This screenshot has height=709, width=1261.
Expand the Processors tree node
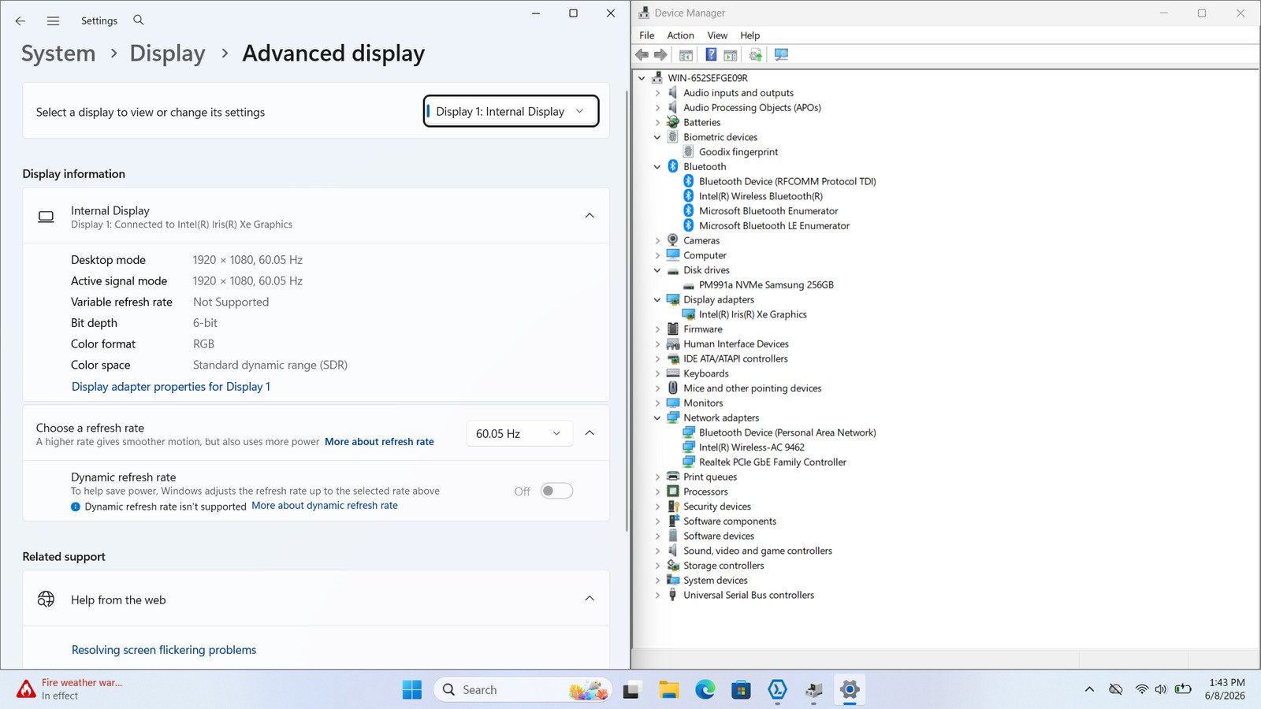click(x=657, y=492)
